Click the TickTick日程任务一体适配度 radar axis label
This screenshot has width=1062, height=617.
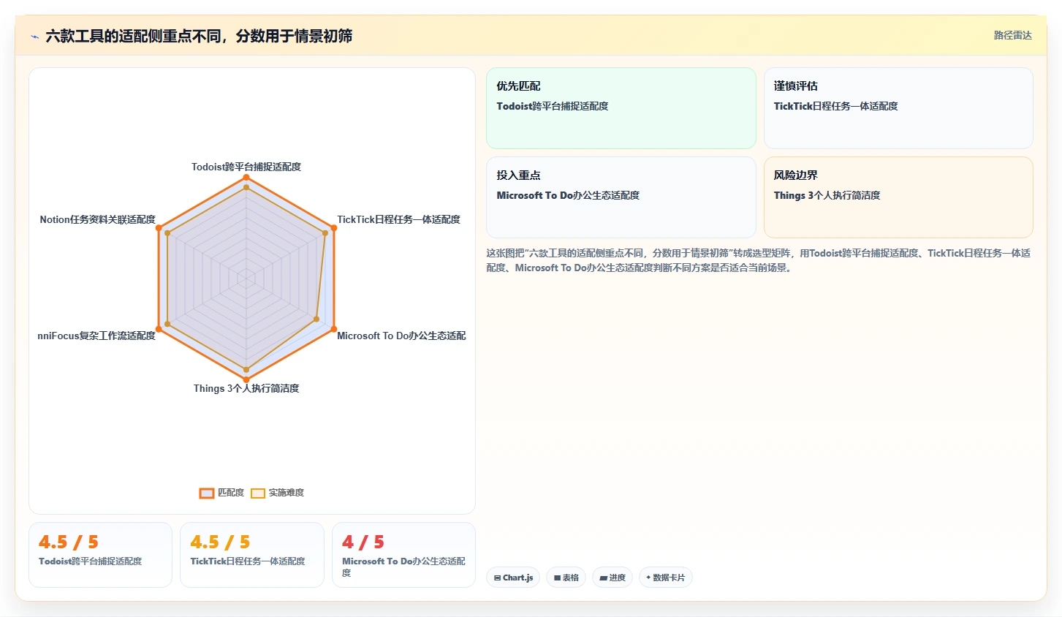coord(398,219)
